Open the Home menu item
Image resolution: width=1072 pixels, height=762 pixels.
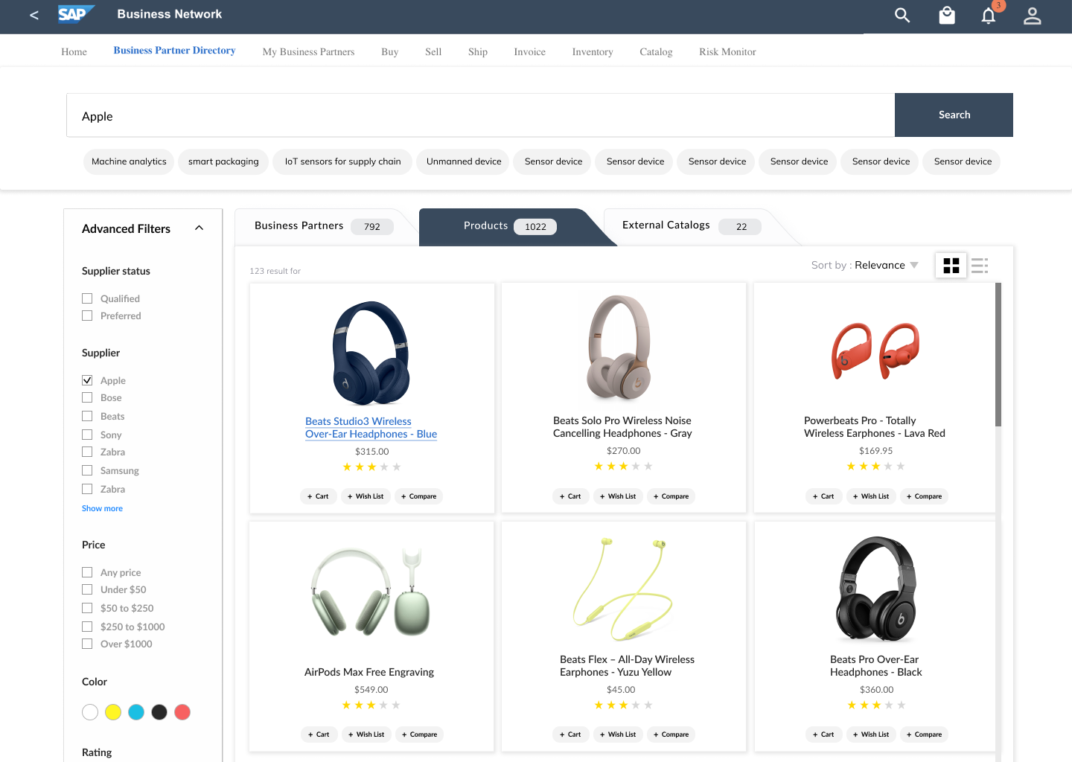point(74,52)
